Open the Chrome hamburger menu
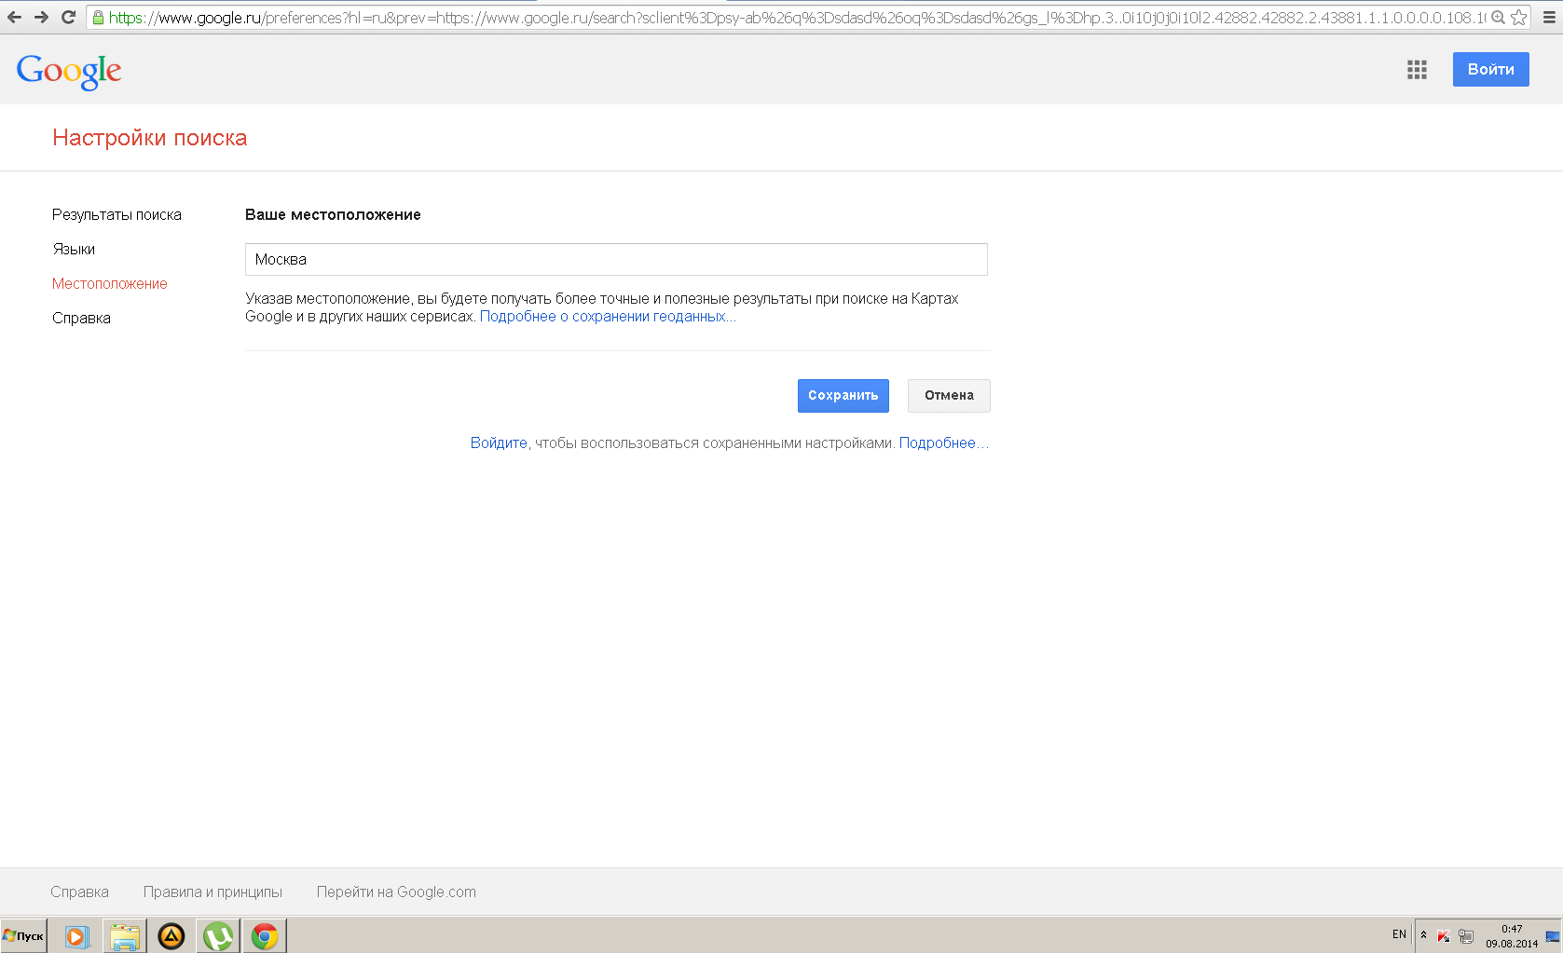The image size is (1563, 953). coord(1549,17)
